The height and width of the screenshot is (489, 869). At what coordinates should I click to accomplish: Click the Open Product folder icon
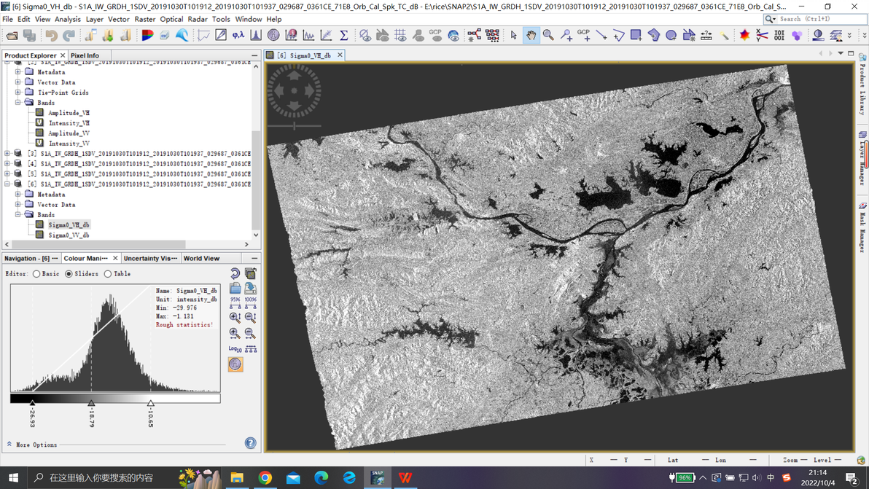pos(12,35)
